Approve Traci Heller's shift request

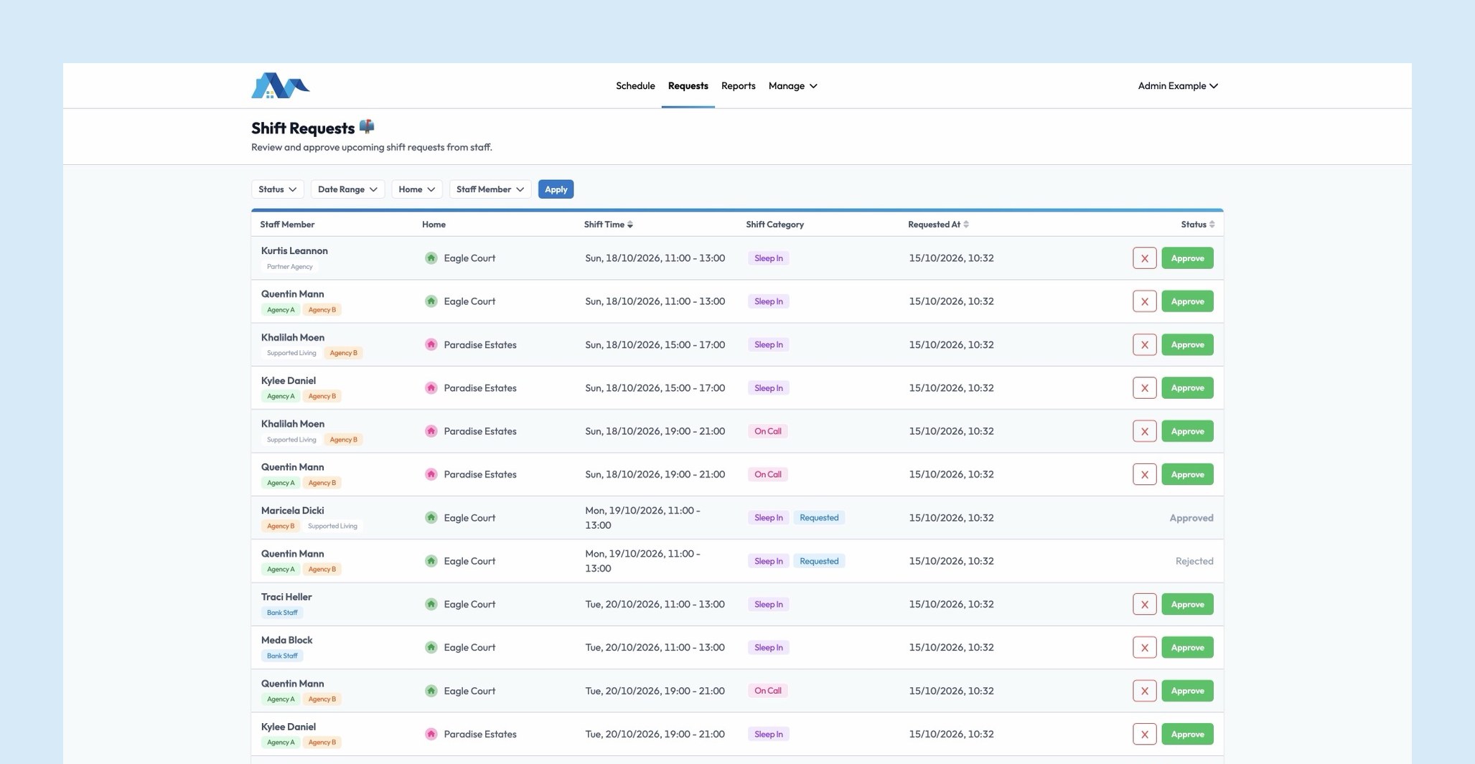pyautogui.click(x=1187, y=604)
